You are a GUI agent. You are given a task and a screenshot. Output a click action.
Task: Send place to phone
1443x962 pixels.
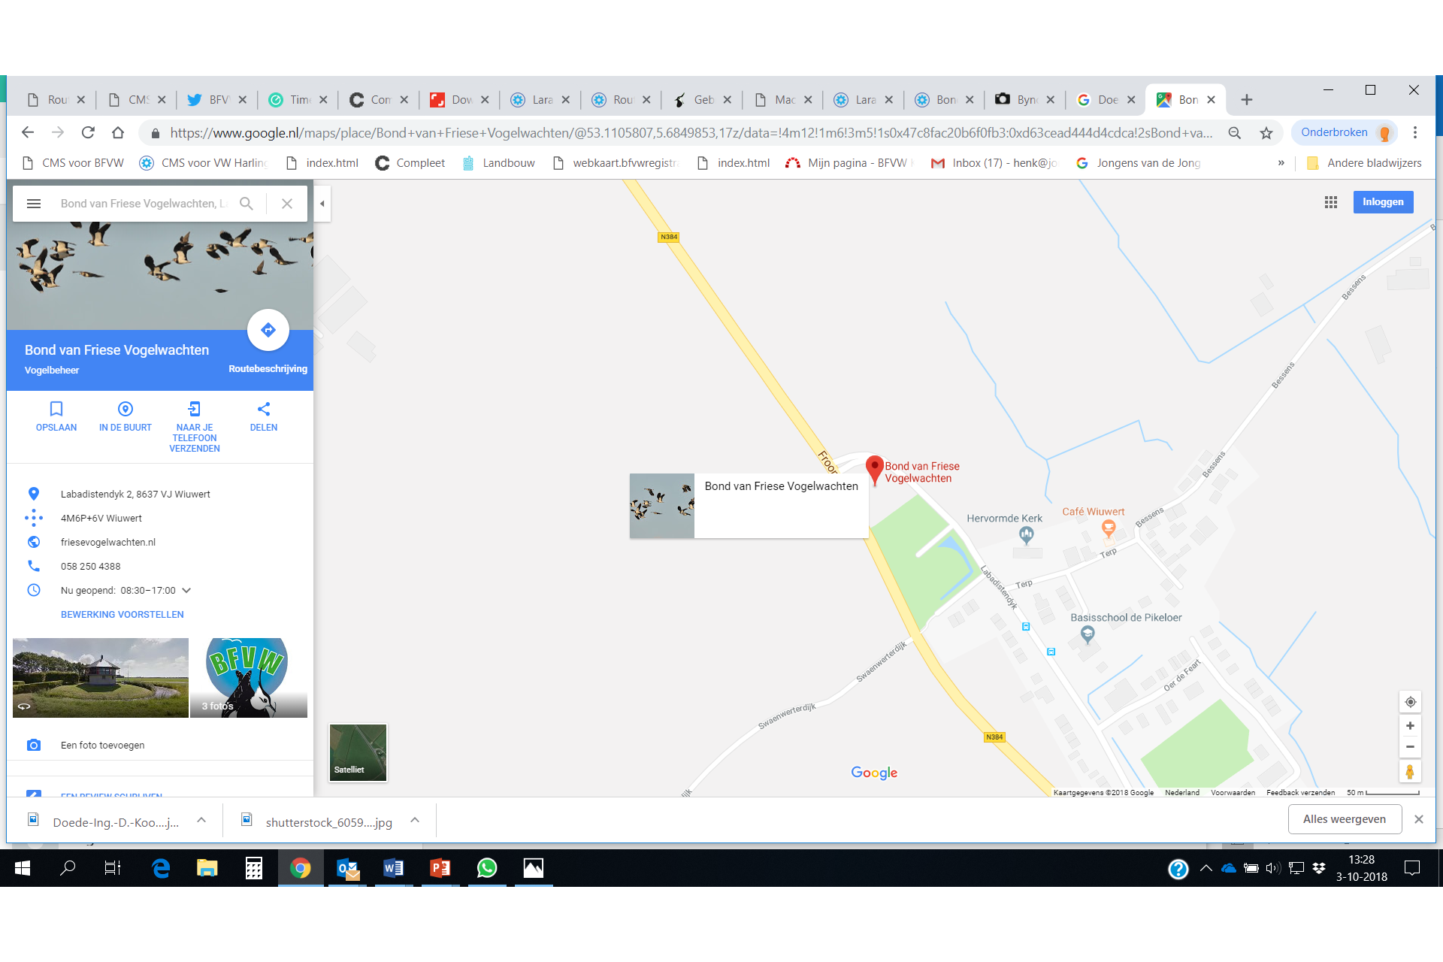point(195,427)
